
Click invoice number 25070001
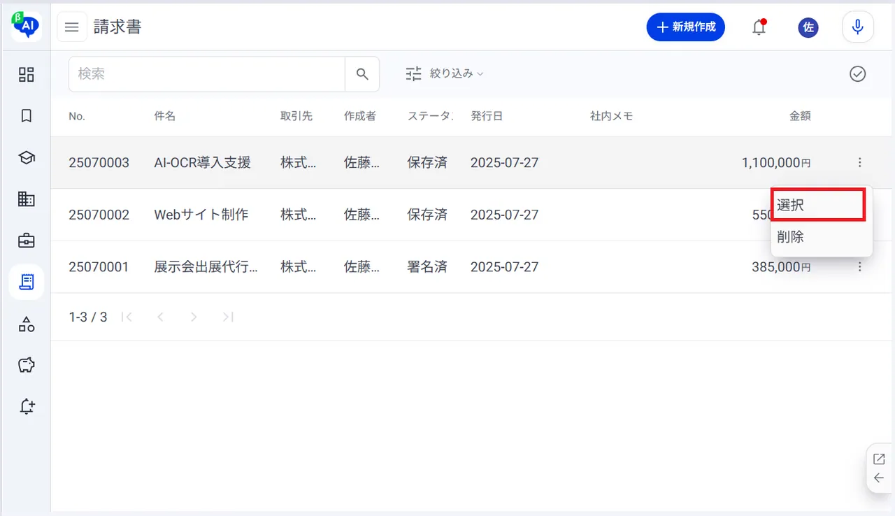99,266
